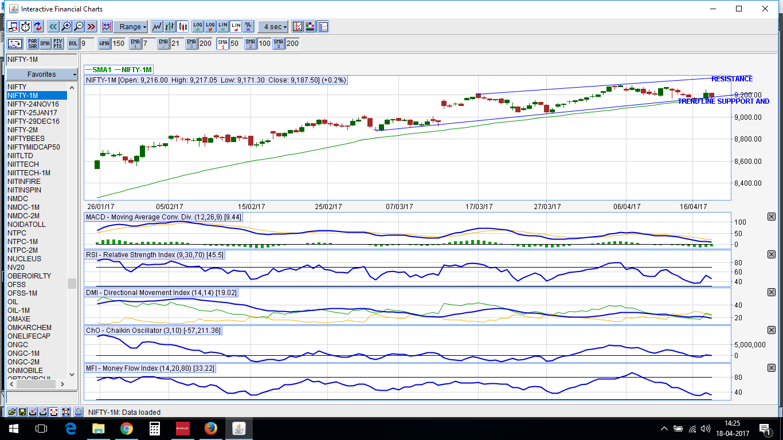Close the DMI indicator panel
Image resolution: width=783 pixels, height=440 pixels.
click(771, 292)
